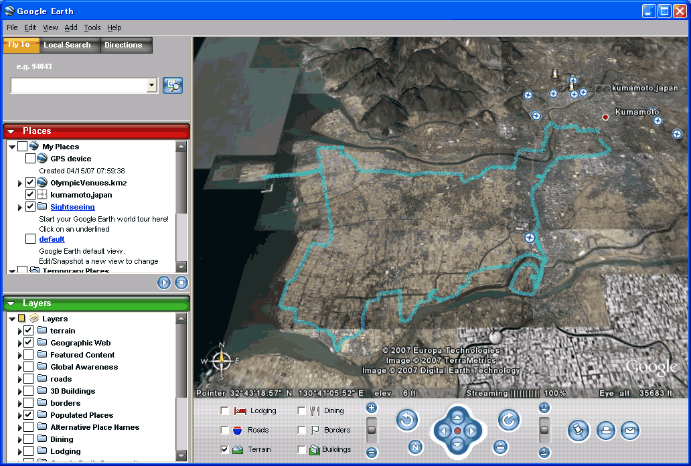The image size is (691, 466).
Task: Collapse the Layers panel header triangle
Action: (x=11, y=303)
